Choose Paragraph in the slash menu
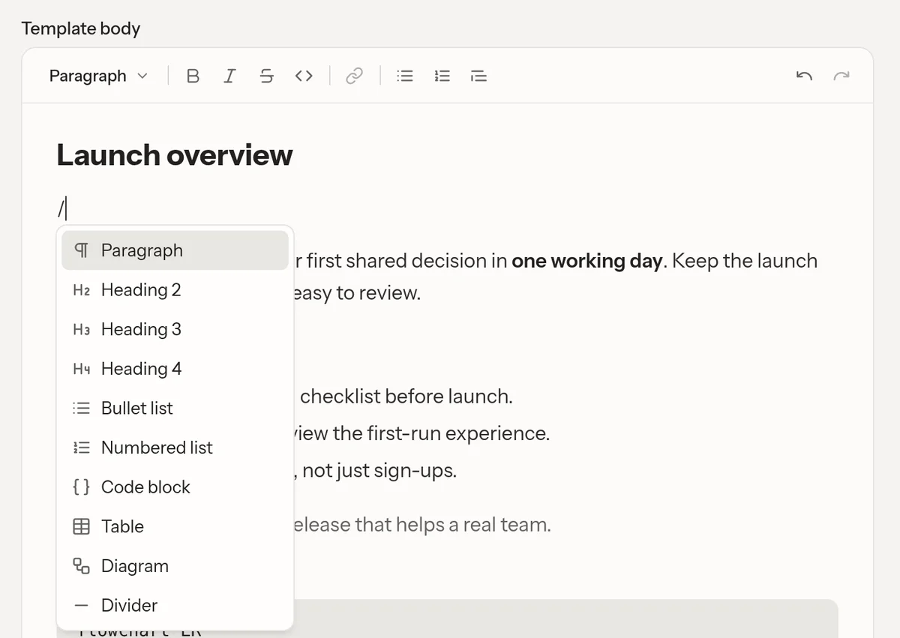This screenshot has width=900, height=638. coord(175,250)
